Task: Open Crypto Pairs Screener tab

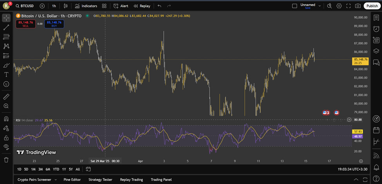Action: point(34,180)
